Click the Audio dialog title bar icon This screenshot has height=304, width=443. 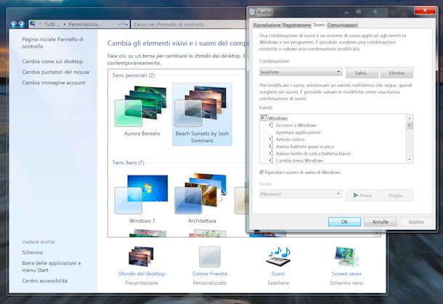[x=252, y=12]
